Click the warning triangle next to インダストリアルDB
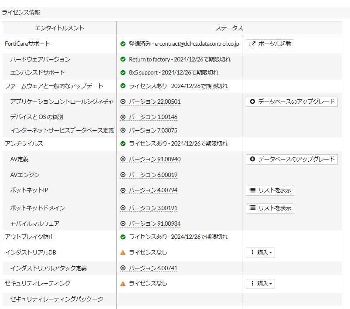350x309 pixels. point(124,252)
